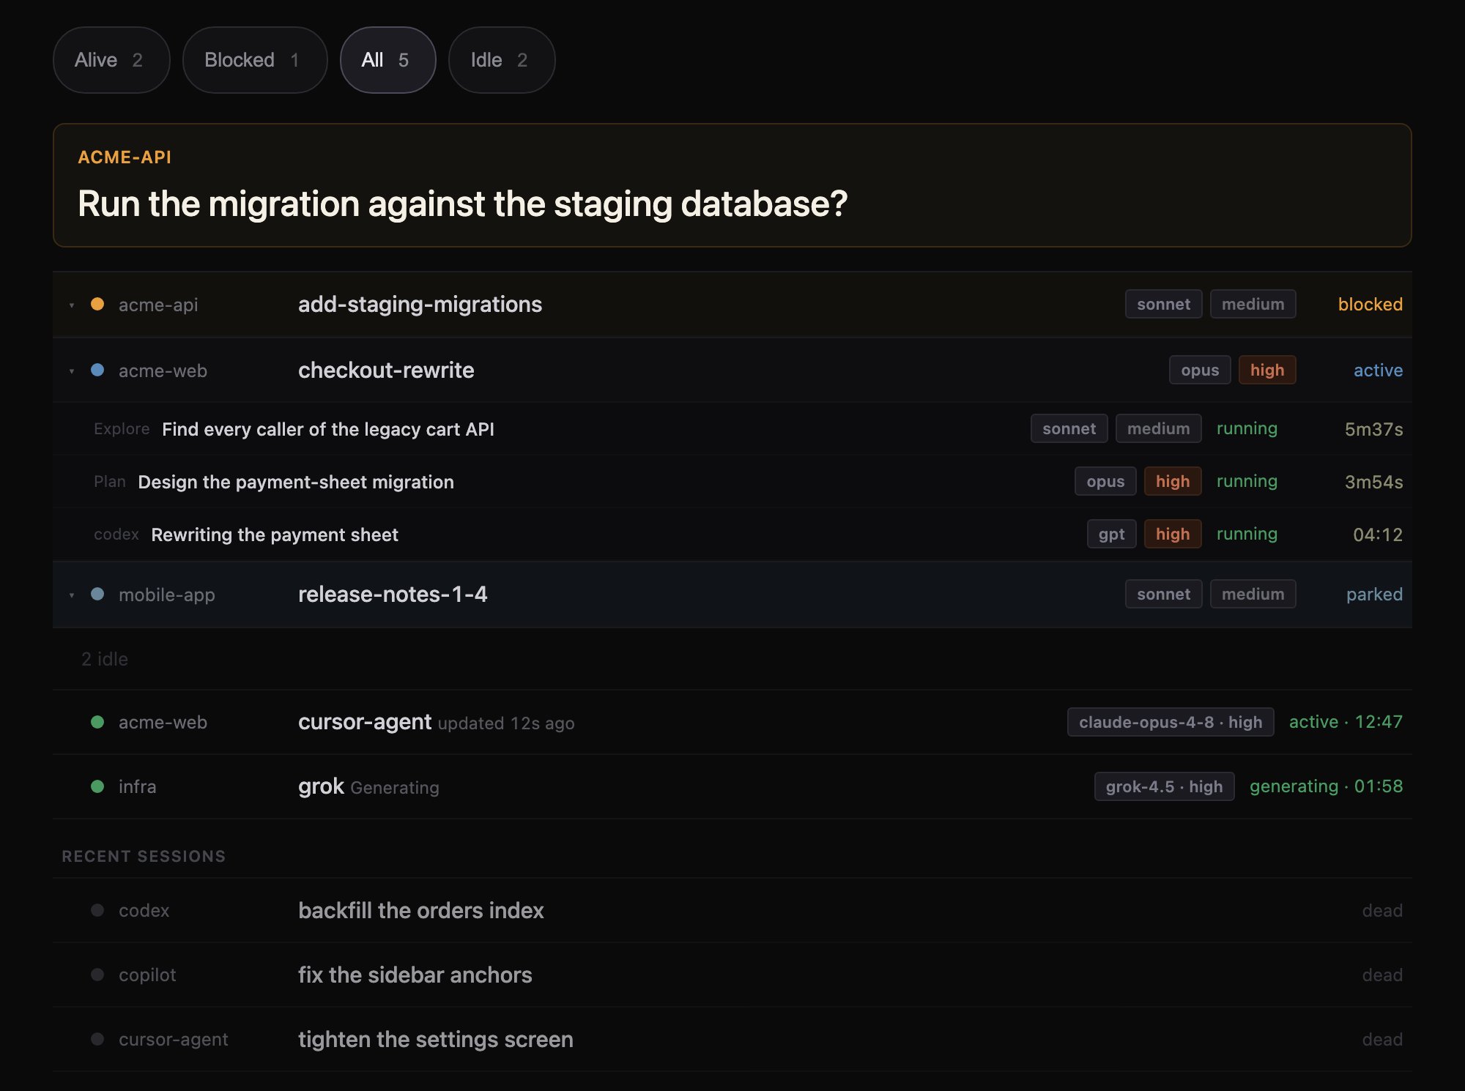Open the staging database migration prompt
The height and width of the screenshot is (1091, 1465).
click(732, 185)
